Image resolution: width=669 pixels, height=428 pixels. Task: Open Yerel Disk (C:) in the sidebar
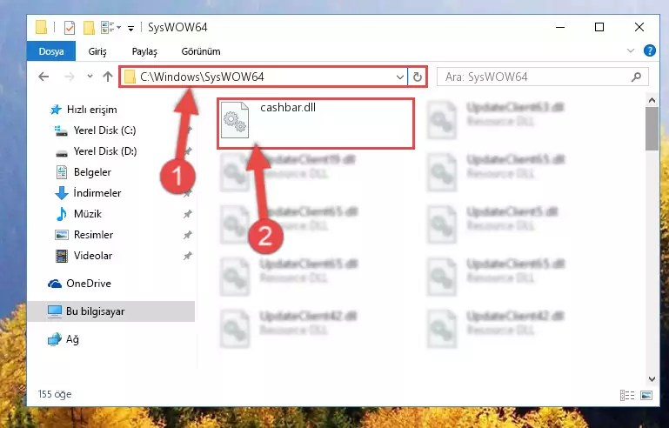tap(96, 130)
